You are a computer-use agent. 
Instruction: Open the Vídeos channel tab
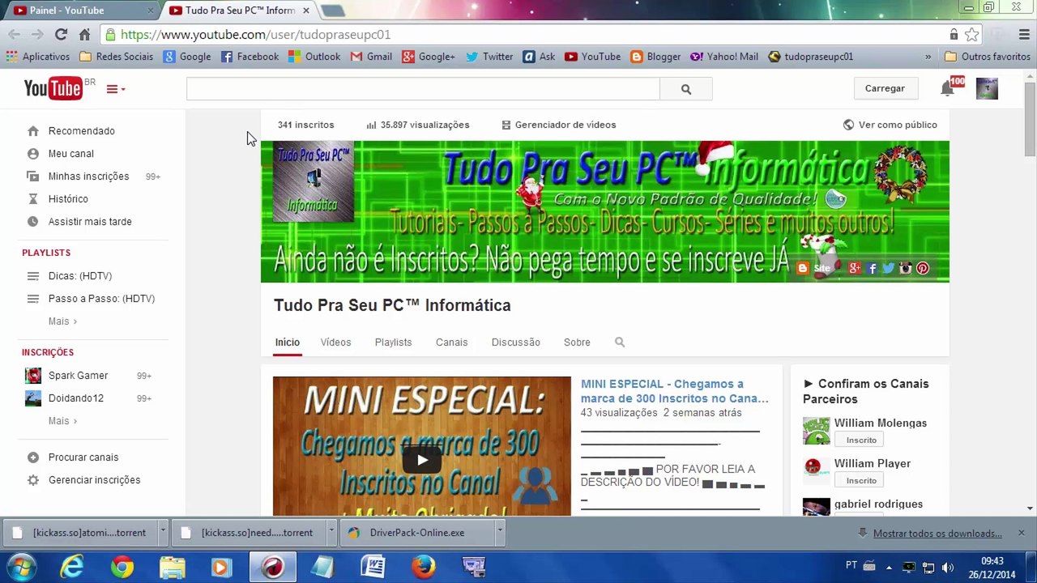tap(335, 343)
